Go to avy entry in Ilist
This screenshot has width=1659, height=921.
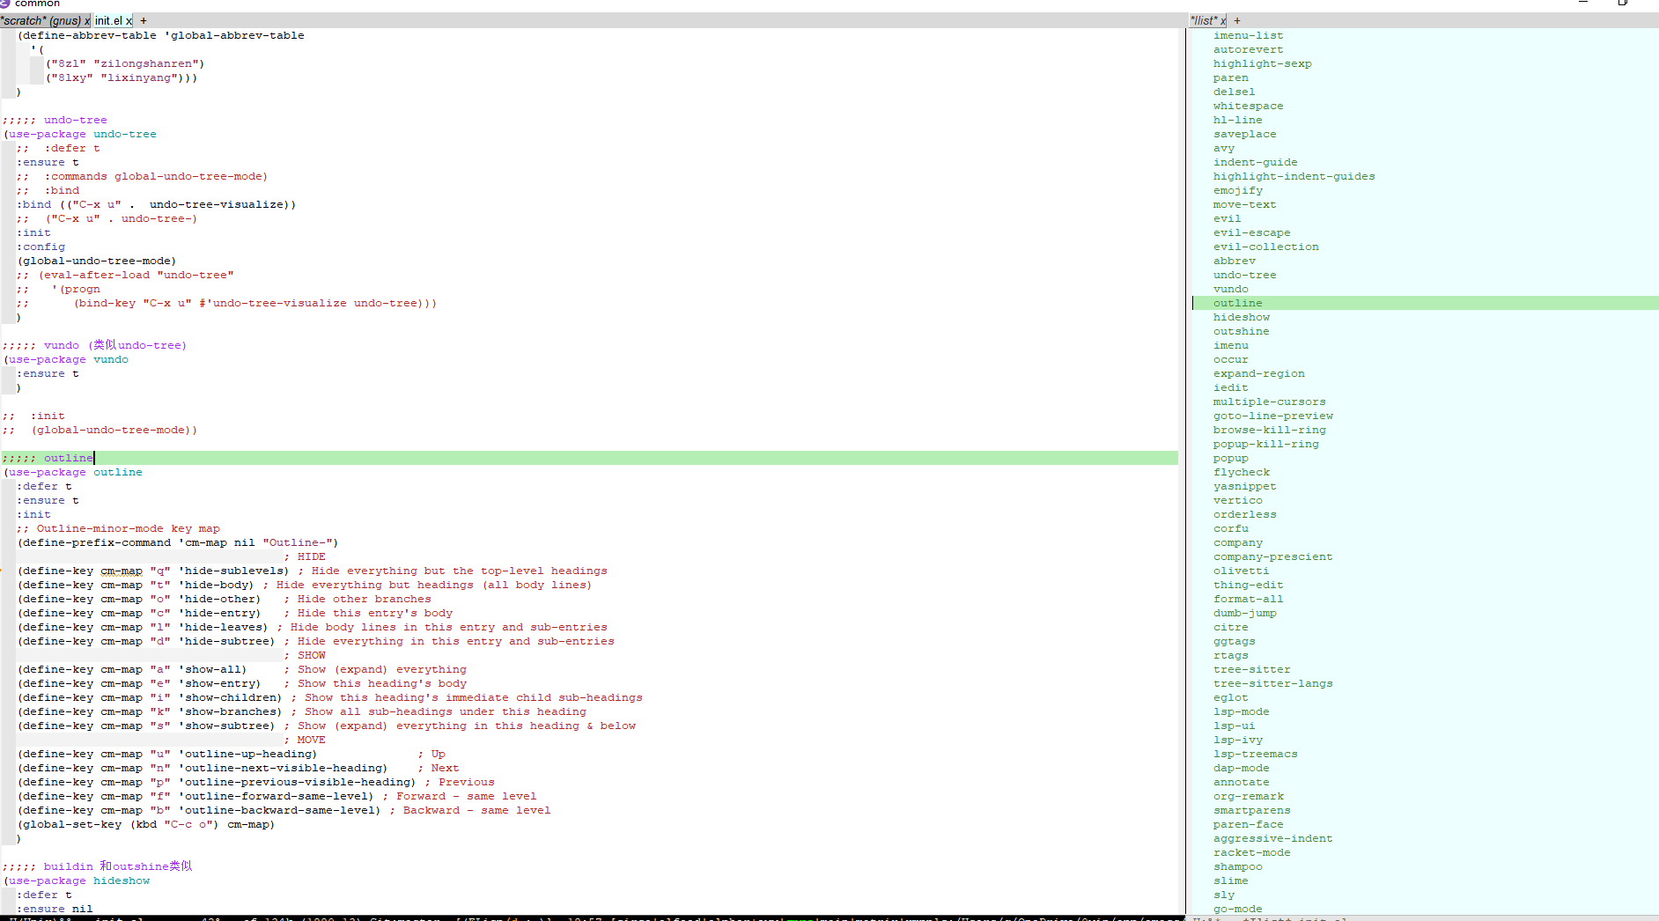(1223, 148)
